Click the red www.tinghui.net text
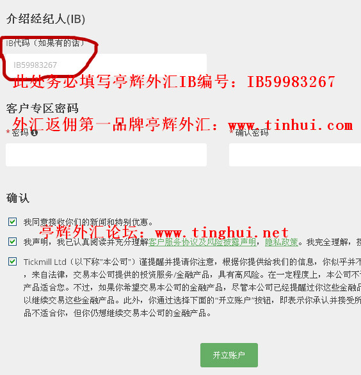The width and height of the screenshot is (361, 375). point(221,232)
